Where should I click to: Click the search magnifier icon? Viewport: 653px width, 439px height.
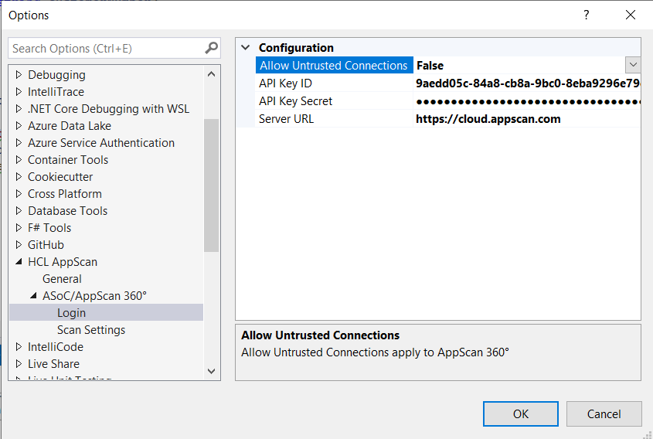pyautogui.click(x=211, y=49)
